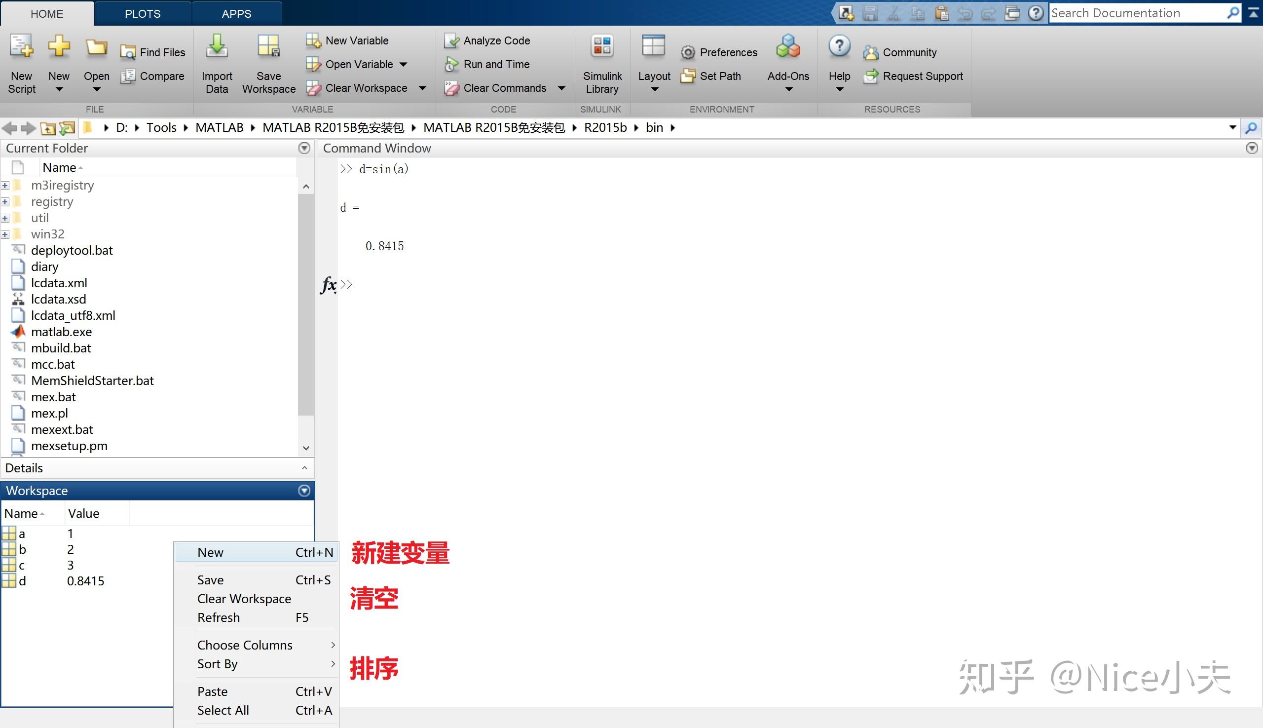The height and width of the screenshot is (728, 1263).
Task: Choose Clear Workspace in context menu
Action: (x=244, y=599)
